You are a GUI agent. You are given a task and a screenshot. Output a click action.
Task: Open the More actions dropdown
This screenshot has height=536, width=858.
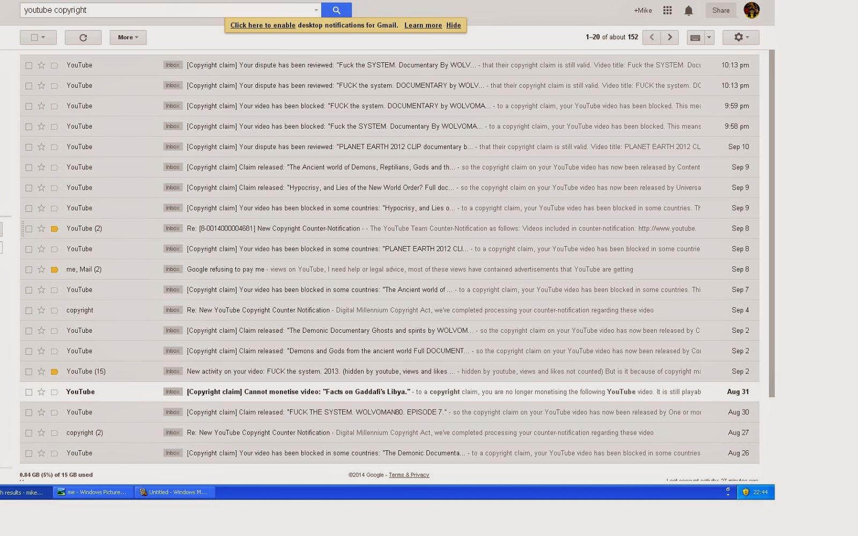point(128,38)
